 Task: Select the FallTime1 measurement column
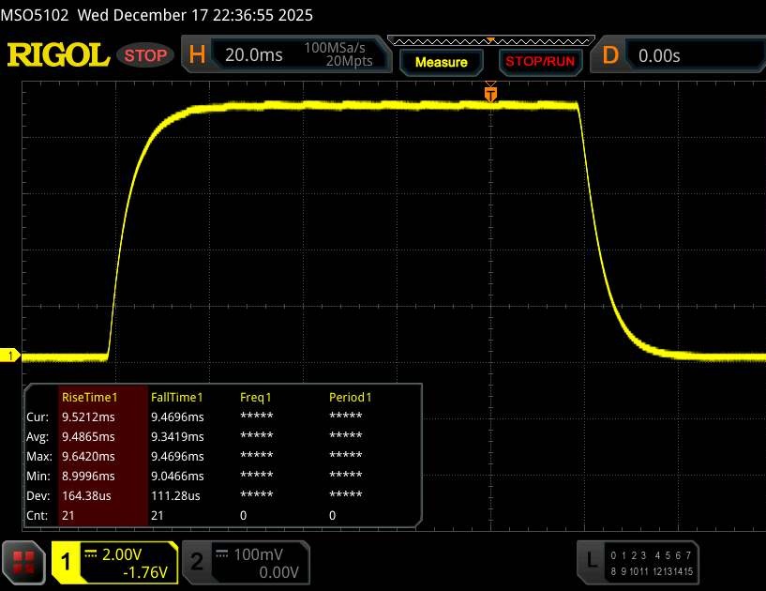[177, 397]
